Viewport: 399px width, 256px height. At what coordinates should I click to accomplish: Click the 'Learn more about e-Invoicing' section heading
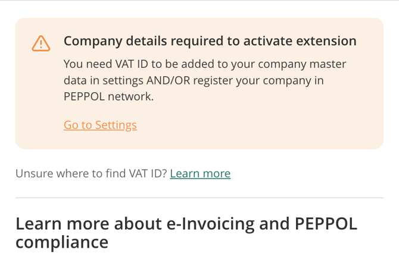tap(186, 224)
